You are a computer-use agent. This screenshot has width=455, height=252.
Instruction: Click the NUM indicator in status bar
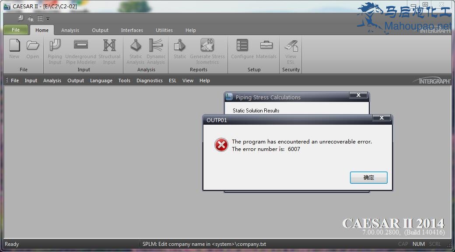tap(419, 244)
